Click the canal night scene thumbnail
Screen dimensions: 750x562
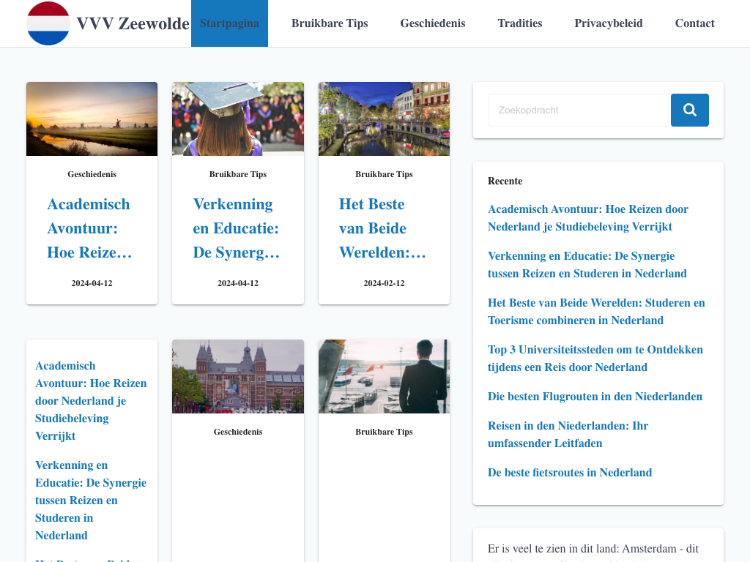point(384,119)
